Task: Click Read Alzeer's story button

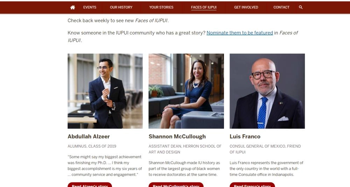Action: click(90, 185)
